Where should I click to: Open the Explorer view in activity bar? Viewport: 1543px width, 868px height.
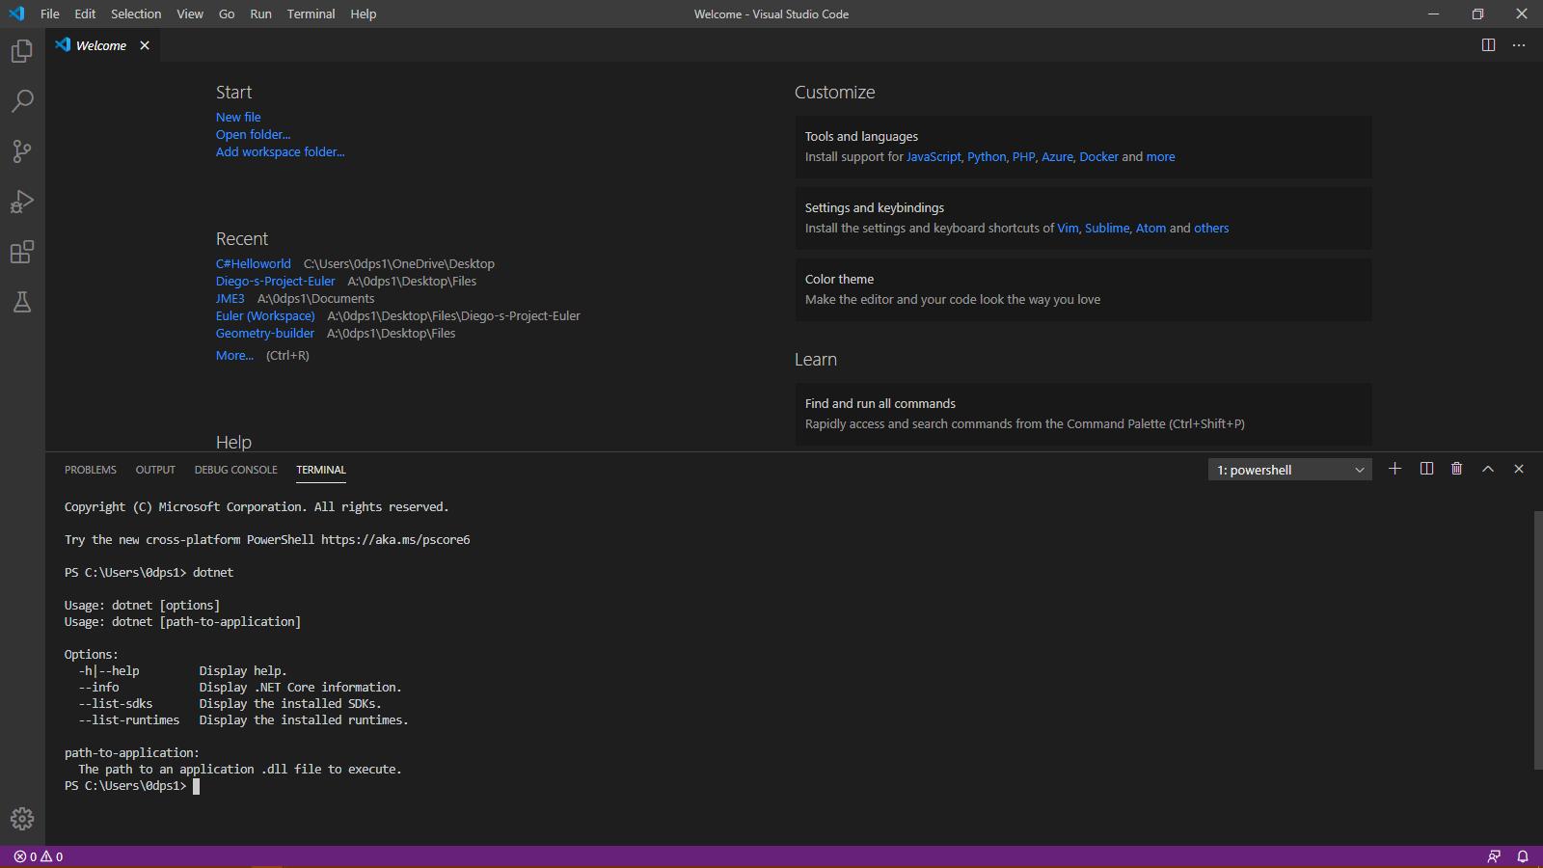pos(22,50)
